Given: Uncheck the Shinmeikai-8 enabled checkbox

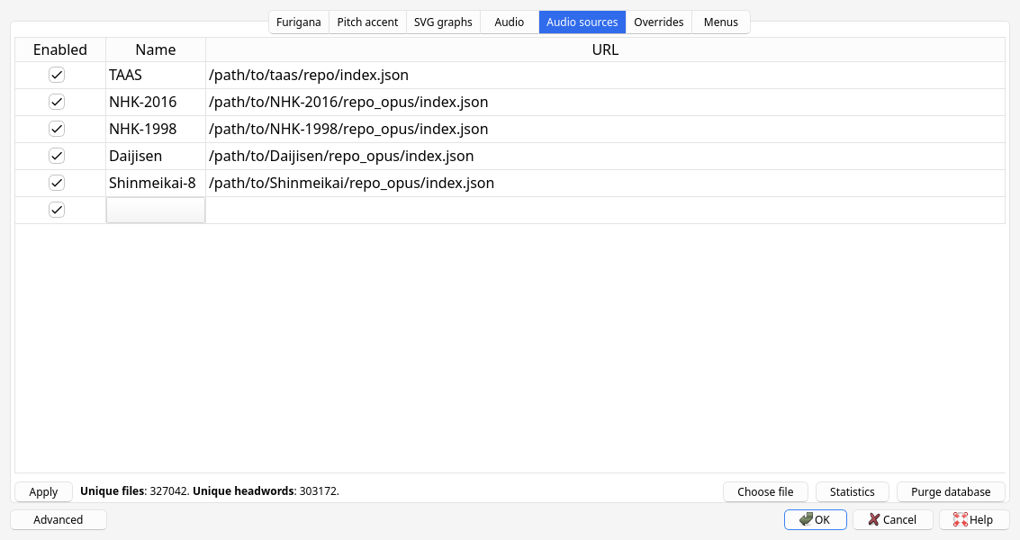Looking at the screenshot, I should (57, 183).
